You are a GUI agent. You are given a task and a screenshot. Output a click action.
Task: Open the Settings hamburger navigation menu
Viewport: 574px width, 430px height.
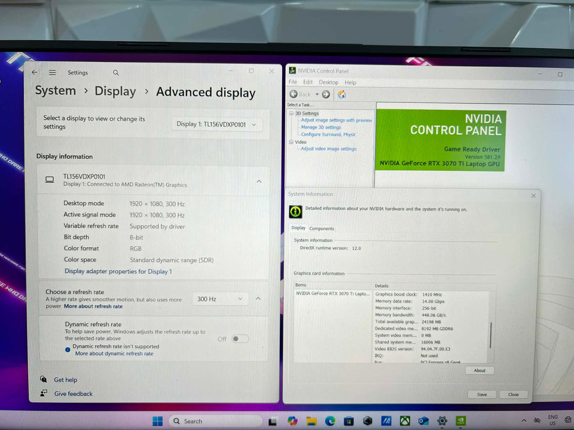[53, 72]
